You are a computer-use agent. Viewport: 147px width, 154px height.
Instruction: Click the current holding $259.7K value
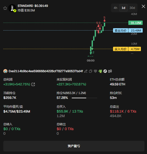coord(10,98)
